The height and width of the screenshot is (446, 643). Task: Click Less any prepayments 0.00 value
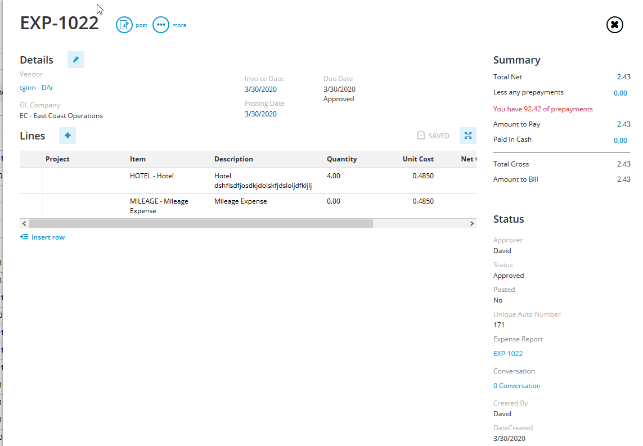coord(620,93)
